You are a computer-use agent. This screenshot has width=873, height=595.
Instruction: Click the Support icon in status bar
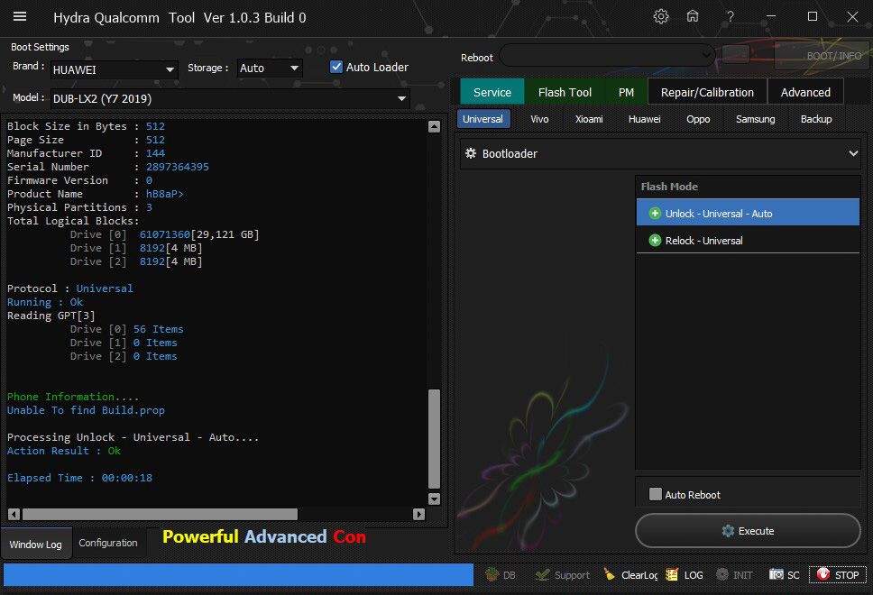pyautogui.click(x=562, y=574)
